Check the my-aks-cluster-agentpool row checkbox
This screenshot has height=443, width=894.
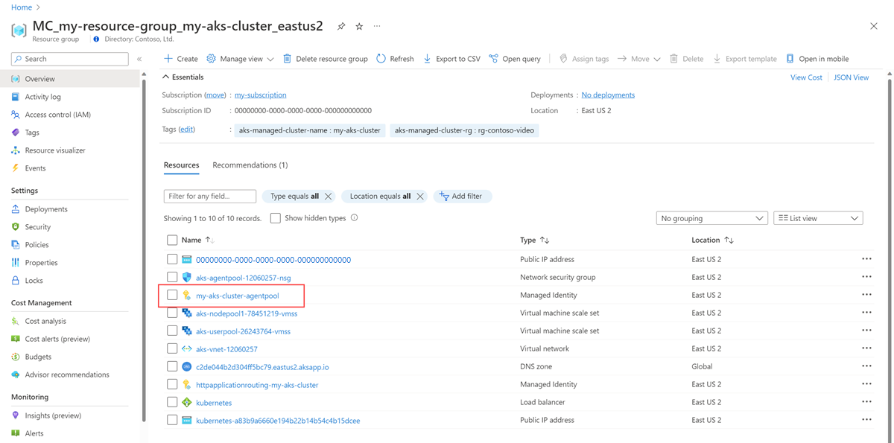tap(172, 295)
